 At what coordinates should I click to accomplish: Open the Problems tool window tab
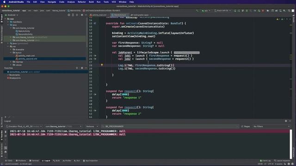pos(21,161)
